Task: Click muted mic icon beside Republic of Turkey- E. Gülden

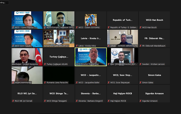Action: [109, 27]
